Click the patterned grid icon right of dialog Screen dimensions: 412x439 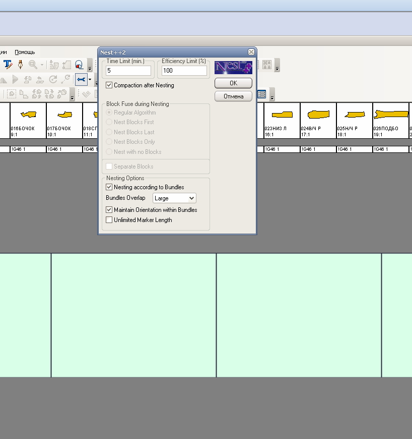[267, 65]
